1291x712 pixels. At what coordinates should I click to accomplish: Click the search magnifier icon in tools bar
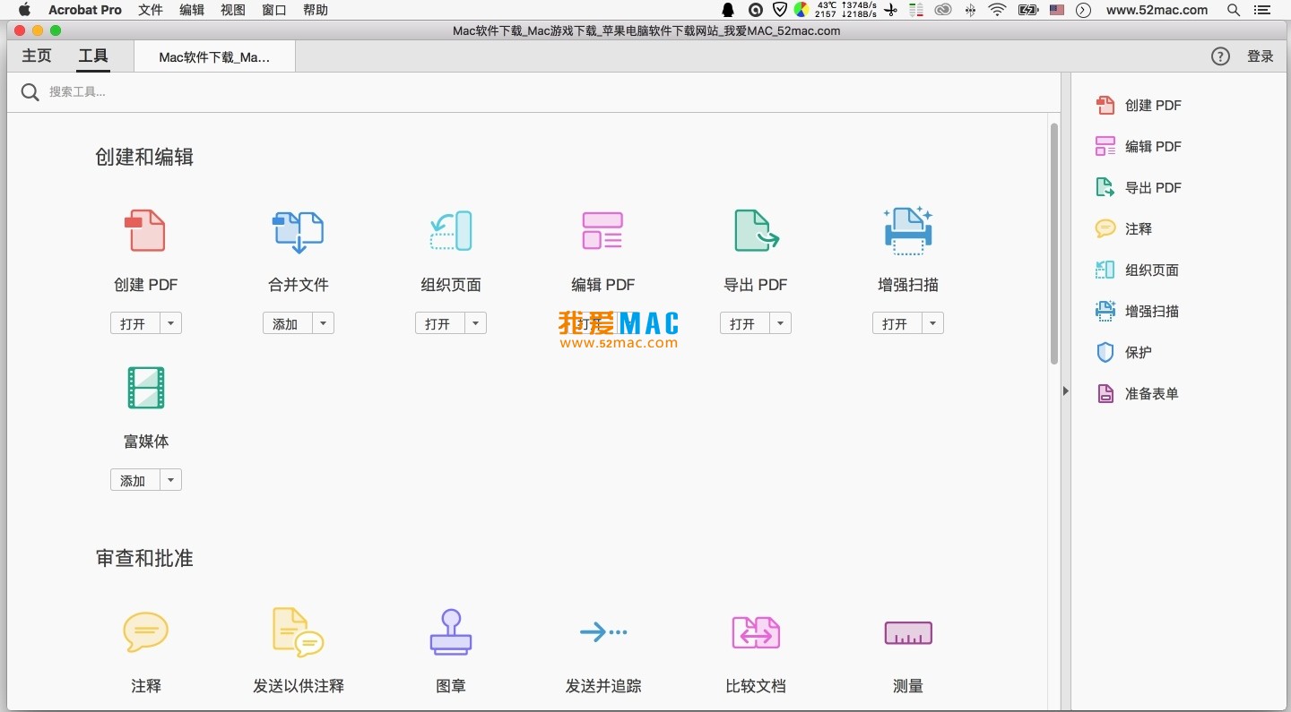30,92
